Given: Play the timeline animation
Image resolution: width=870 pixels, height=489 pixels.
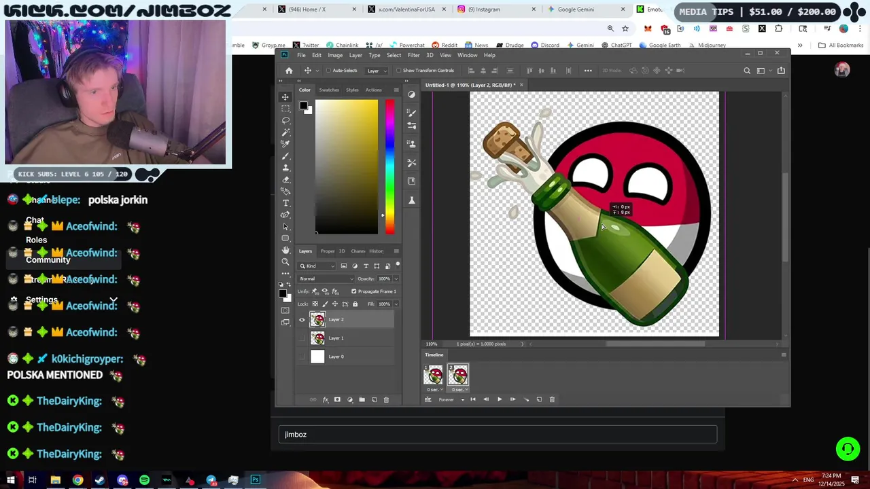Looking at the screenshot, I should pos(500,399).
